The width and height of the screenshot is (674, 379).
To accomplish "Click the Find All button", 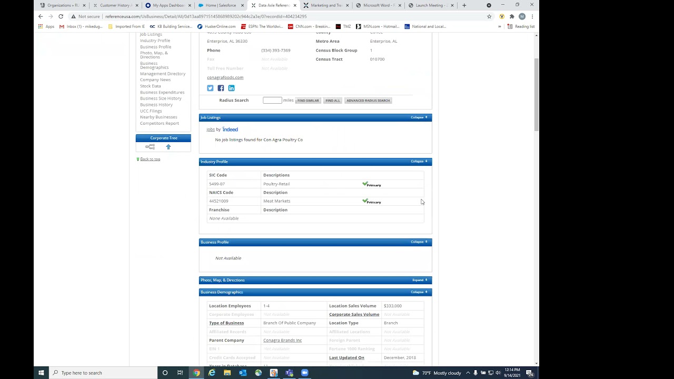I will [x=333, y=101].
